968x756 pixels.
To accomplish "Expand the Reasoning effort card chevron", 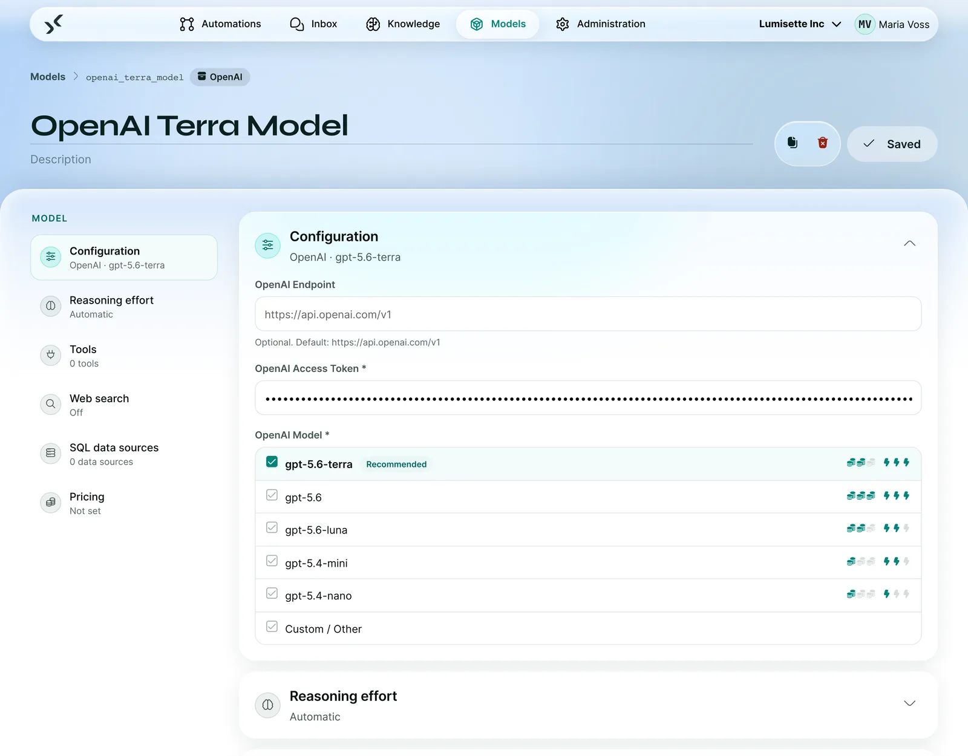I will (x=909, y=703).
